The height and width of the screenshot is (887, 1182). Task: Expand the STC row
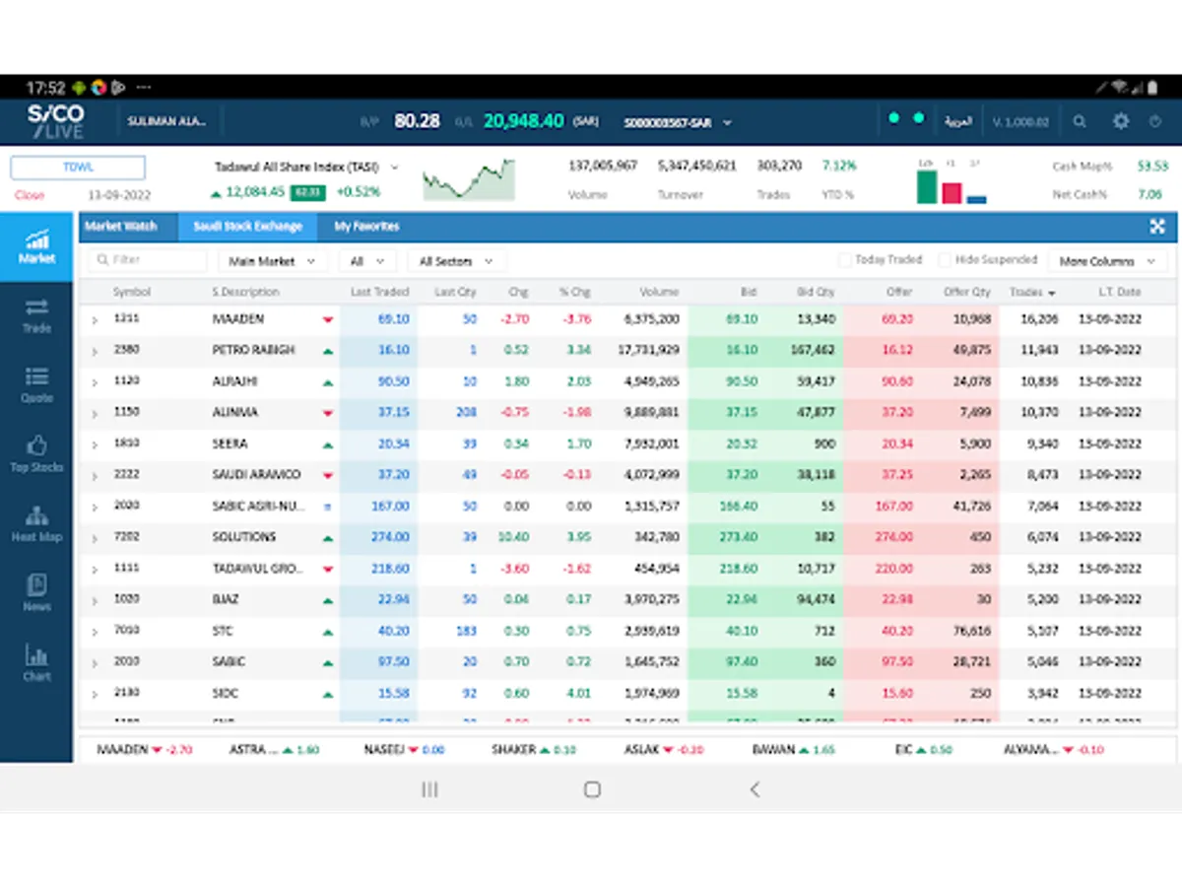(95, 632)
